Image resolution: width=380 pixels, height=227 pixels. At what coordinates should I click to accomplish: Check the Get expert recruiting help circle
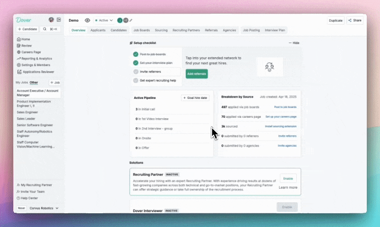(136, 80)
